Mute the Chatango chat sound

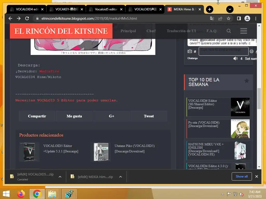point(235,59)
